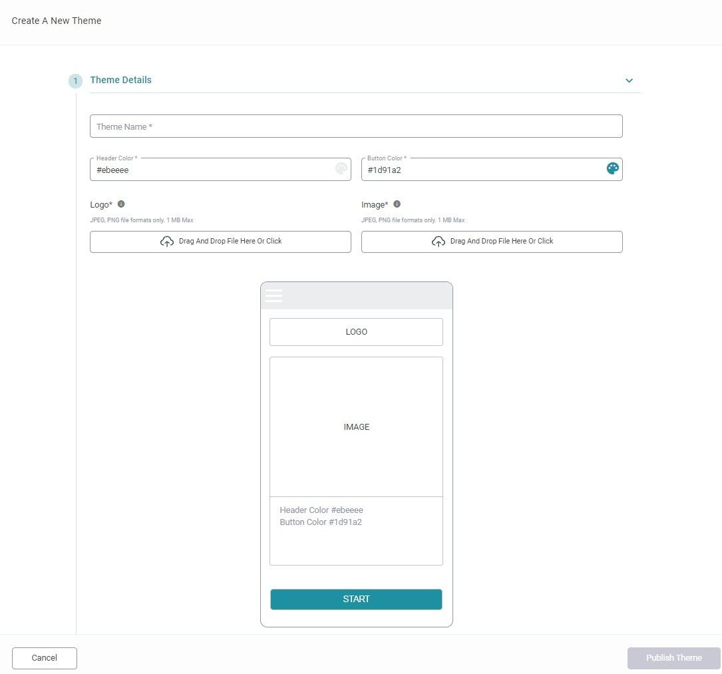Image resolution: width=722 pixels, height=674 pixels.
Task: Click the Header Color field with #ebeeee
Action: coord(220,170)
